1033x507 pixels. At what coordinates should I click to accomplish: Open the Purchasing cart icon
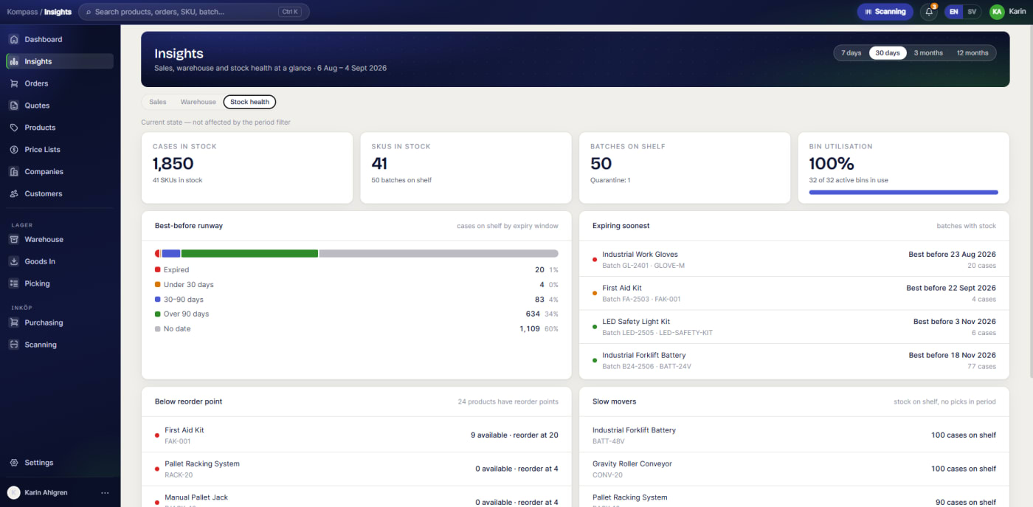click(14, 323)
